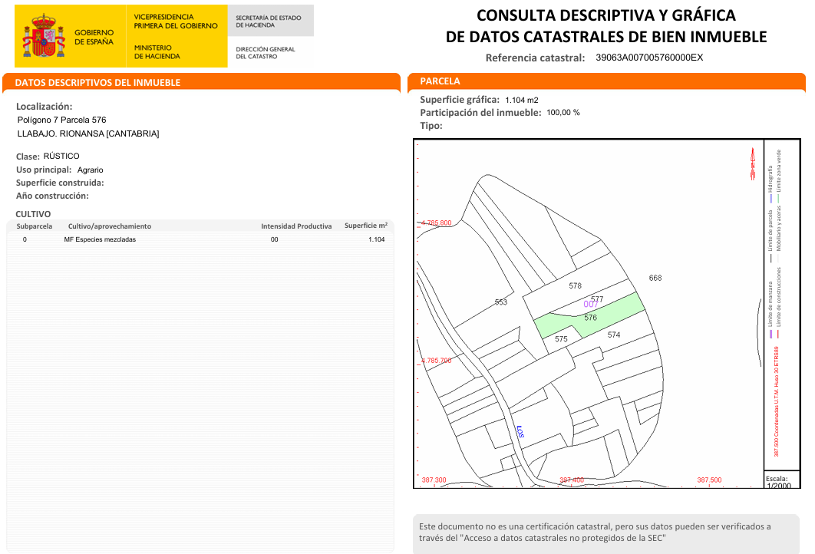Screen dimensions: 815x554
Task: Select the PARCELA section header
Action: [x=440, y=81]
